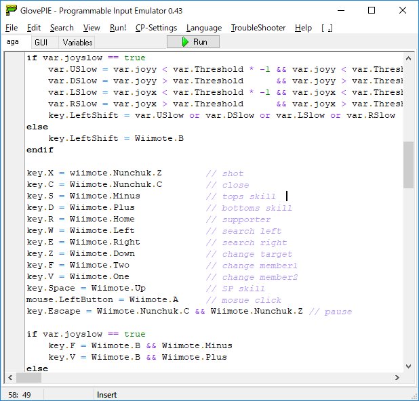
Task: Click the '// pause' comment
Action: [330, 312]
